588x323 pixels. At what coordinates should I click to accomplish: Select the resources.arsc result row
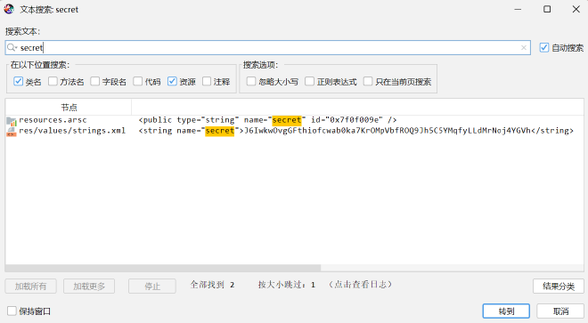294,120
